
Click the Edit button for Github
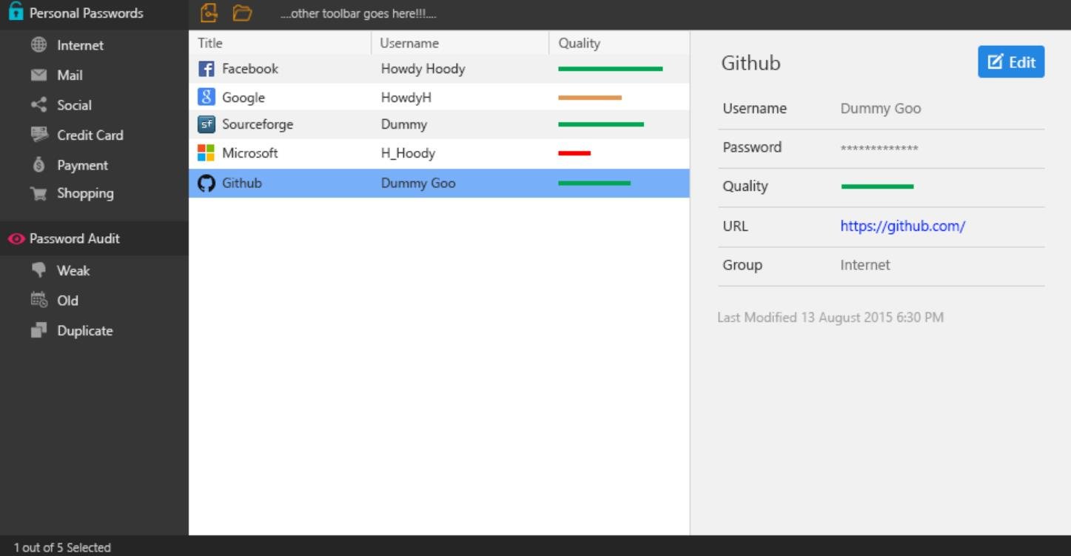pos(1010,61)
